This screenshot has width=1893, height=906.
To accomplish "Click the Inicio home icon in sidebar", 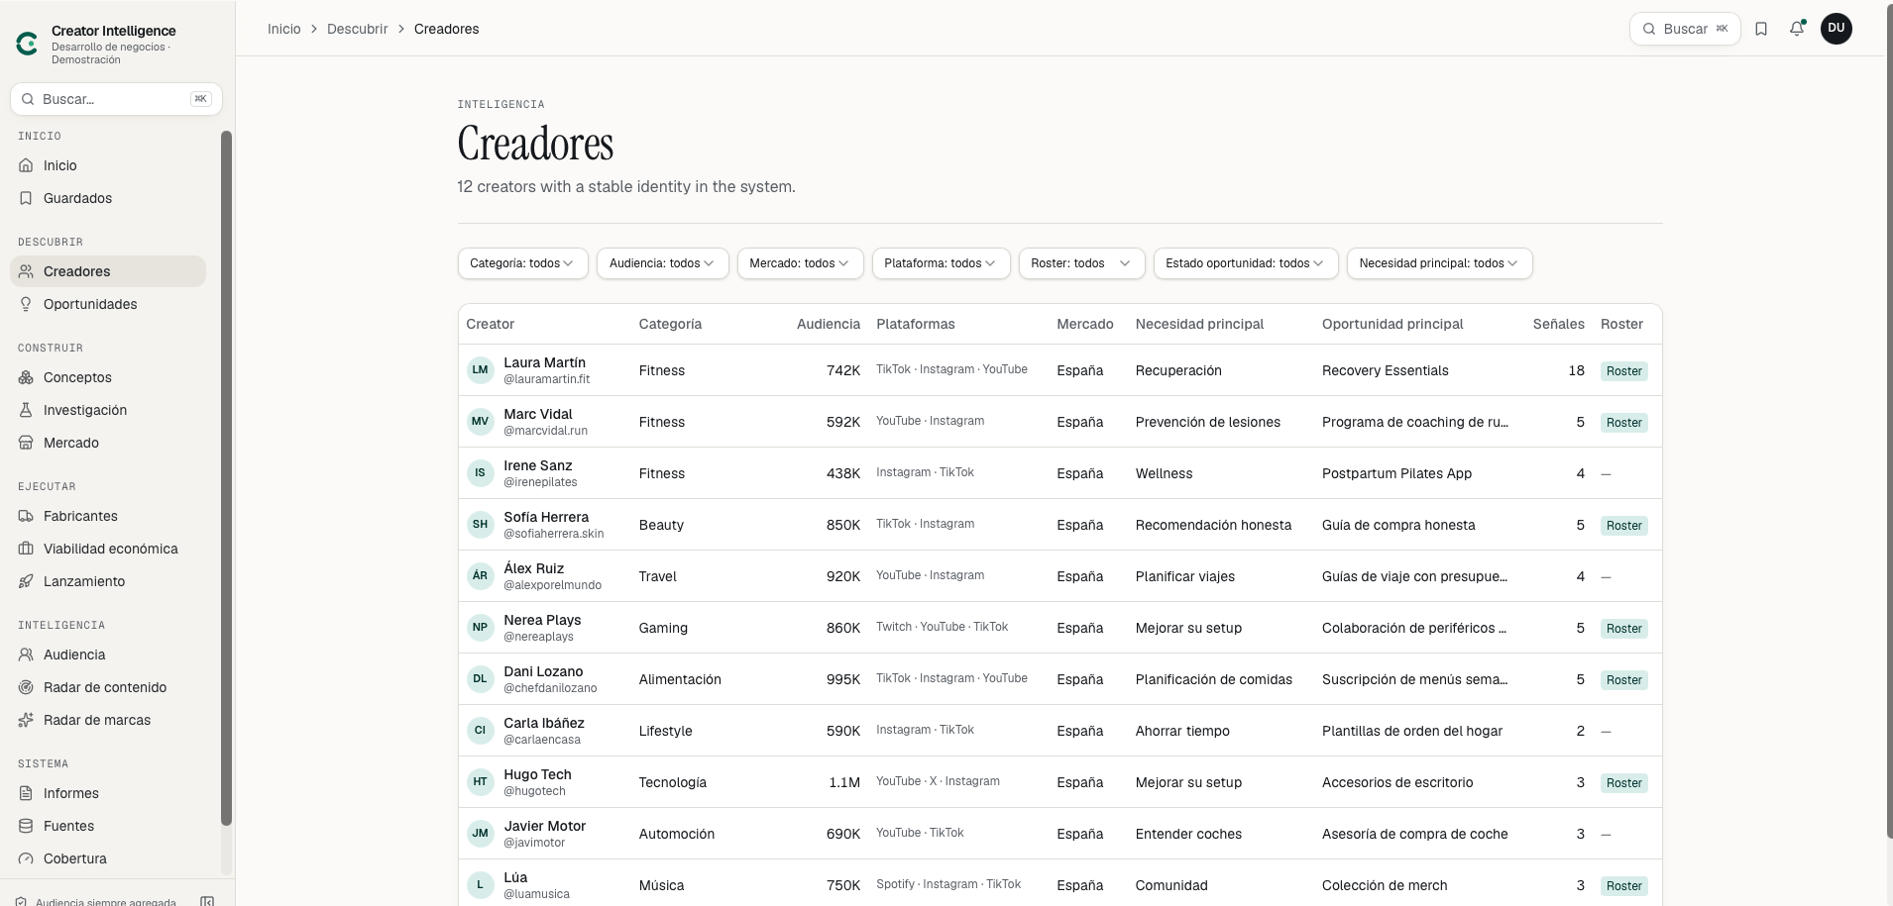I will point(27,165).
